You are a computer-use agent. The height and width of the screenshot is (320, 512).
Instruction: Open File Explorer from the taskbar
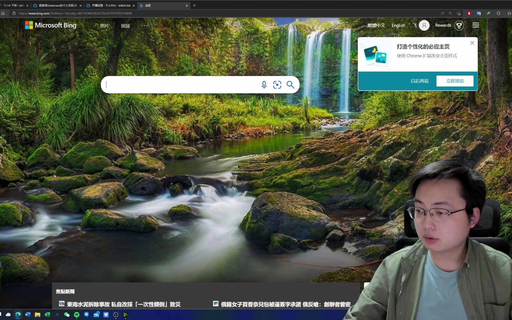[37, 315]
